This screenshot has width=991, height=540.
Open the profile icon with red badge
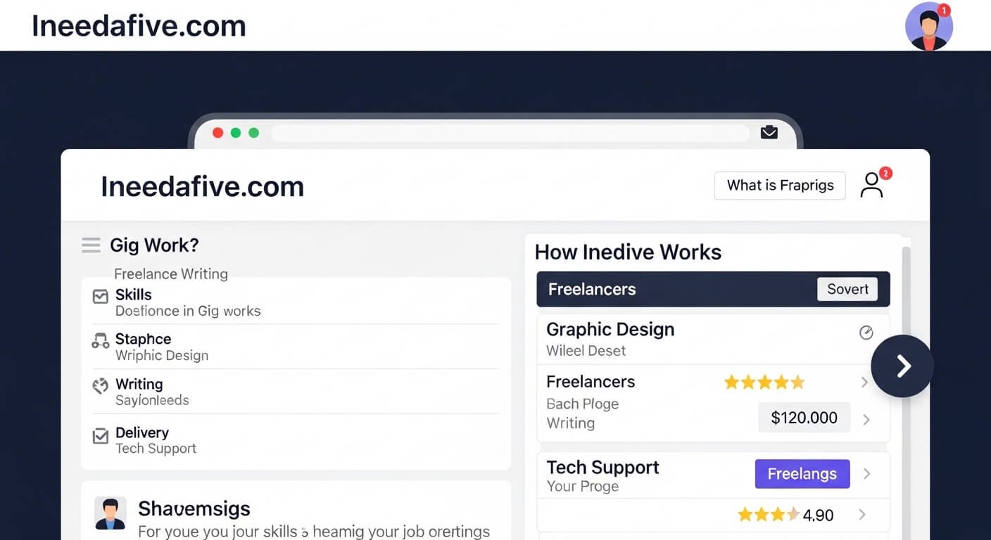coord(872,185)
